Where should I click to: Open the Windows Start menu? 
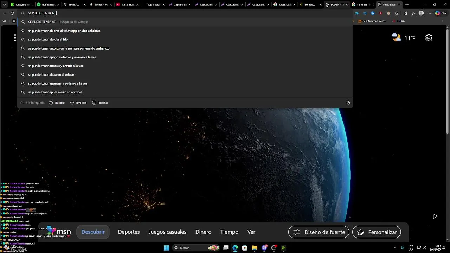166,248
